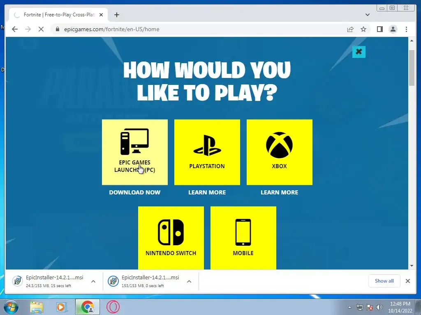View site information via the lock icon
Viewport: 421px width, 315px height.
tap(58, 29)
